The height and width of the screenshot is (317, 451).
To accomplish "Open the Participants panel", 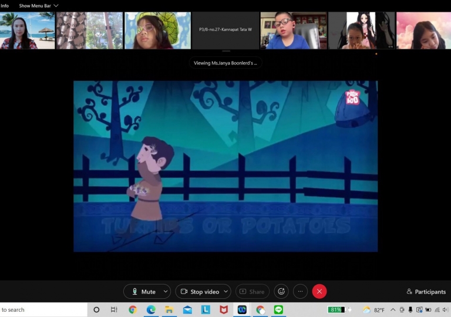I will click(x=426, y=292).
